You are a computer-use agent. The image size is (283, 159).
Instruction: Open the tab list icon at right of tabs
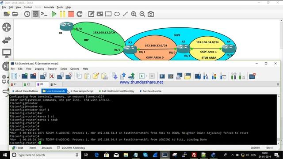[x=278, y=84]
